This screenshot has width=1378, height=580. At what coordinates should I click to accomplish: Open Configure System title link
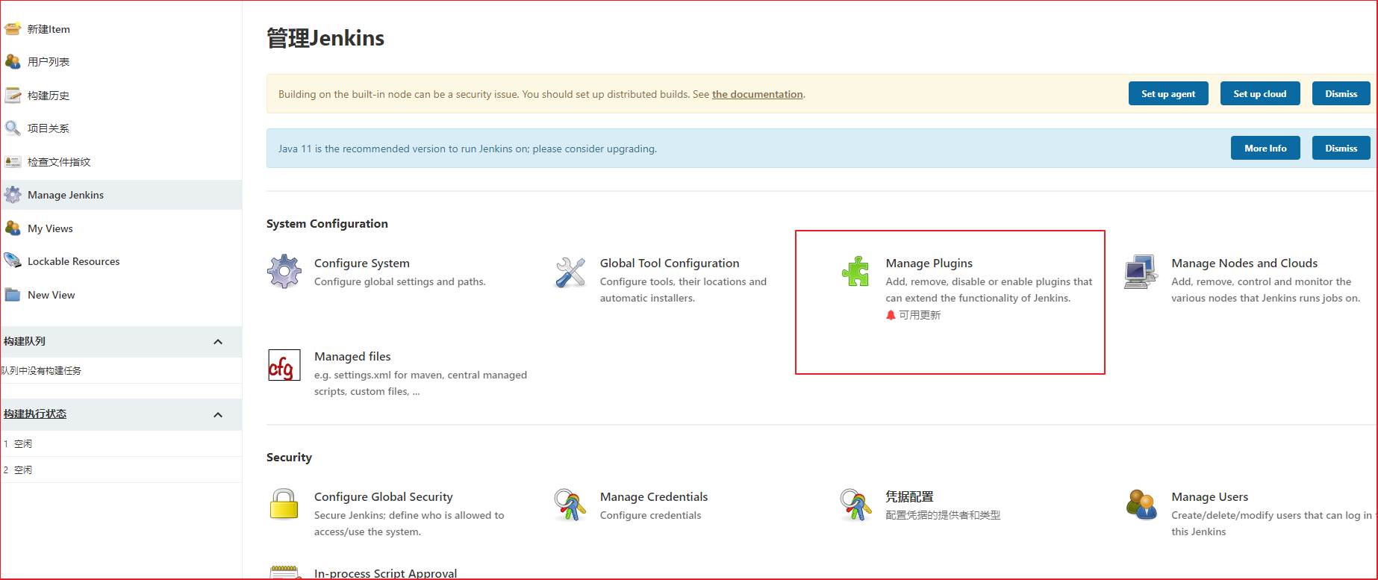(362, 263)
